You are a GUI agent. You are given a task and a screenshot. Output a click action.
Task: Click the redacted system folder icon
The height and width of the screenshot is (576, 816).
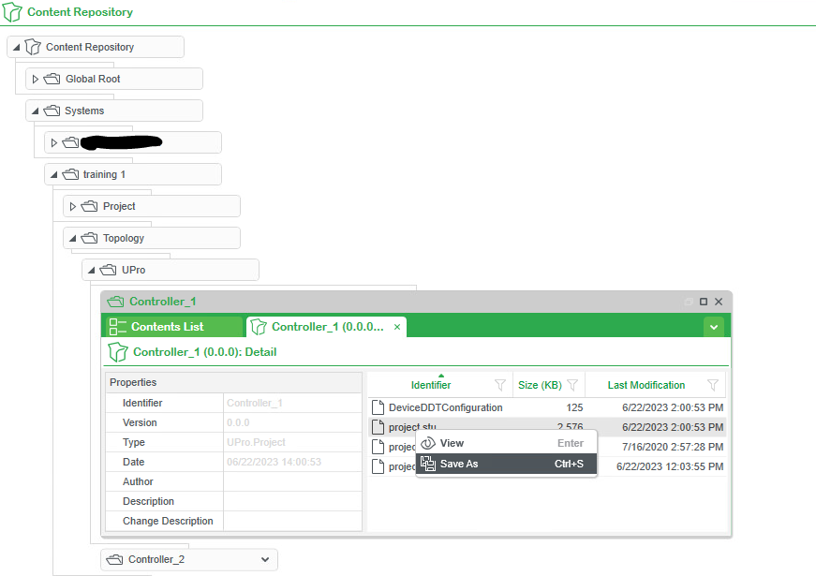click(70, 142)
